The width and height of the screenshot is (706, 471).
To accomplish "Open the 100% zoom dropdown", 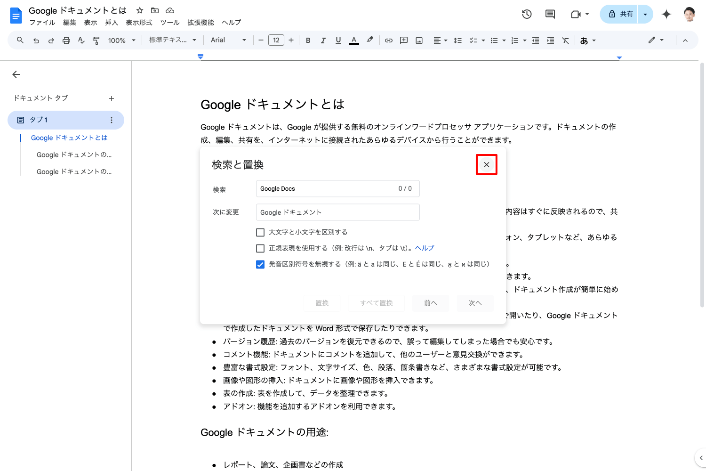I will (121, 41).
